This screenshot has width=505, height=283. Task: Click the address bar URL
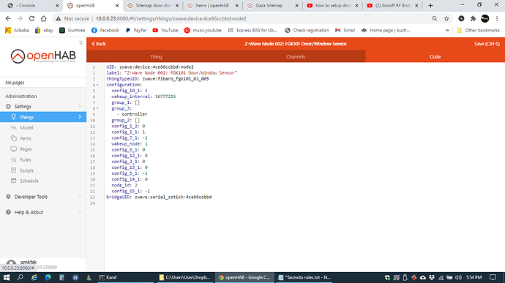tap(171, 19)
